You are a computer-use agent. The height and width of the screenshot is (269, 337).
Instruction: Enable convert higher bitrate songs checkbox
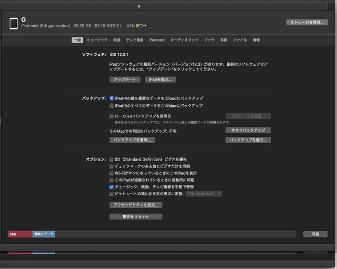coord(111,194)
